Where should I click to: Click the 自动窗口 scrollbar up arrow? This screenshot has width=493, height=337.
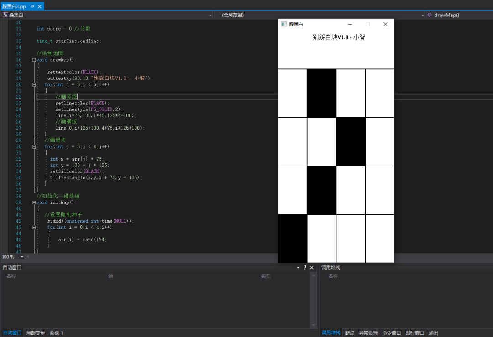(x=314, y=275)
